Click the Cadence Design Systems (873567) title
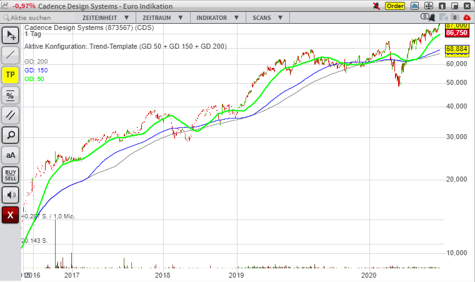Image resolution: width=475 pixels, height=282 pixels. tap(89, 27)
